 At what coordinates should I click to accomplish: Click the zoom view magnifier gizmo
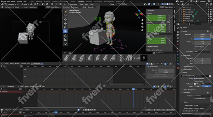[x=142, y=20]
